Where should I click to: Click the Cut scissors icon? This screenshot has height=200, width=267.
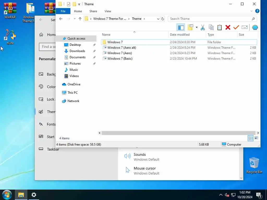(x=203, y=27)
